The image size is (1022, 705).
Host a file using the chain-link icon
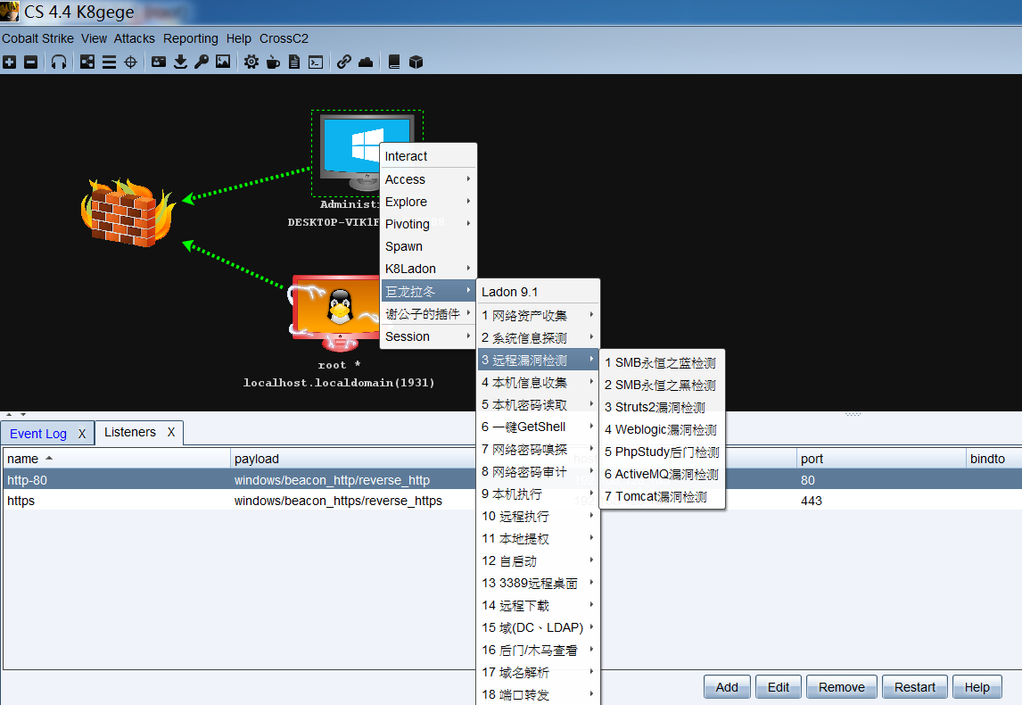point(344,62)
